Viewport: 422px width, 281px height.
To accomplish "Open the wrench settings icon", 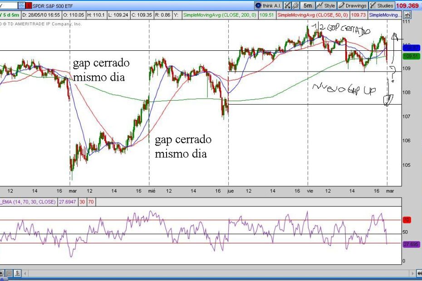I will point(295,5).
